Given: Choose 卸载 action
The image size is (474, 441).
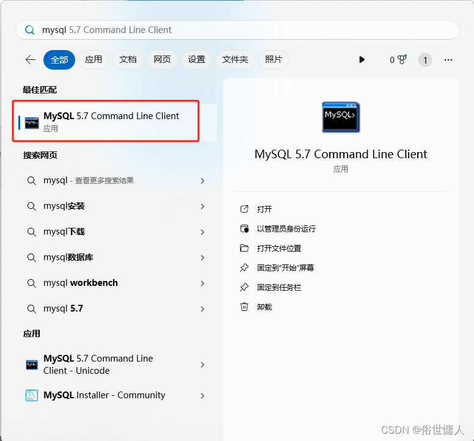Looking at the screenshot, I should tap(264, 307).
